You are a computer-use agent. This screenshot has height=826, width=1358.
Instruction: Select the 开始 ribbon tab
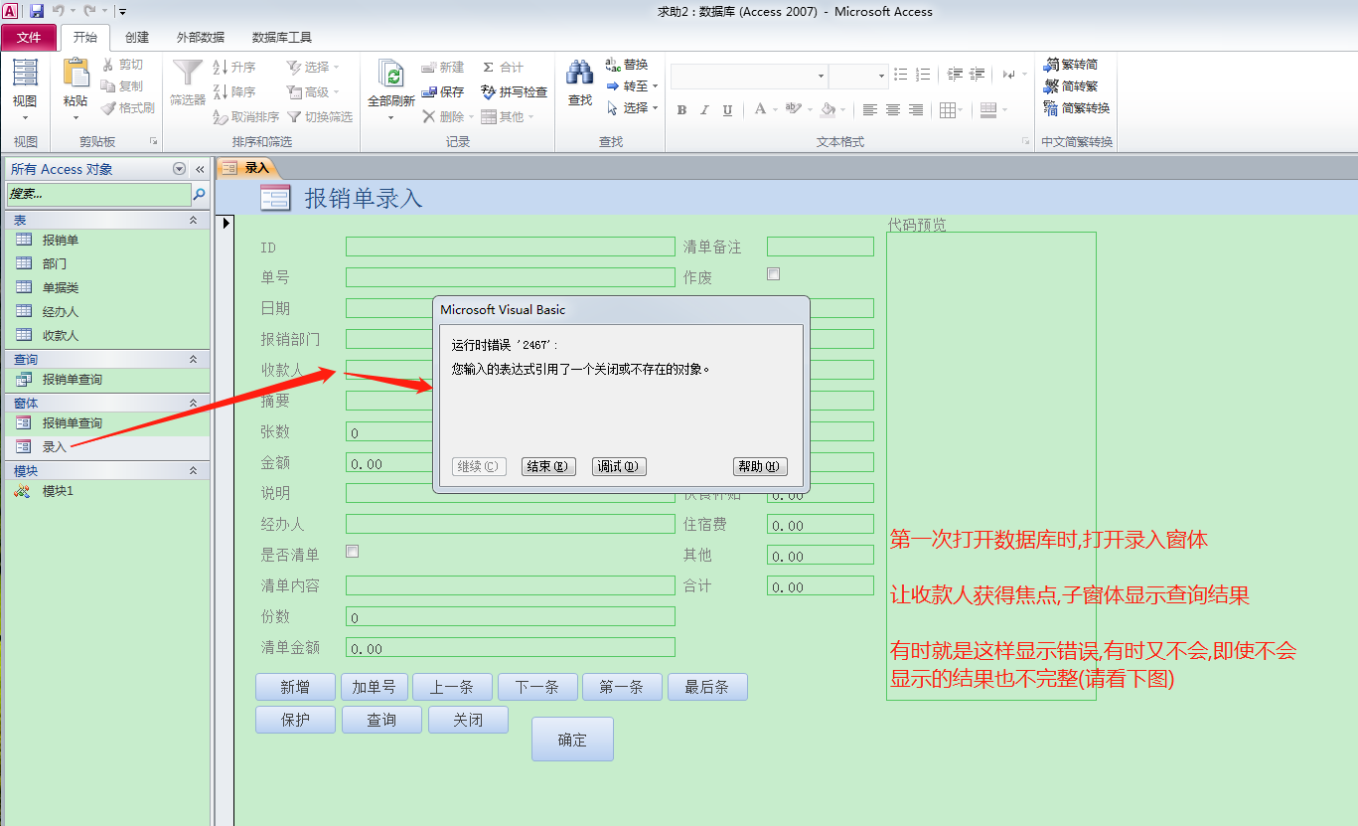tap(85, 38)
